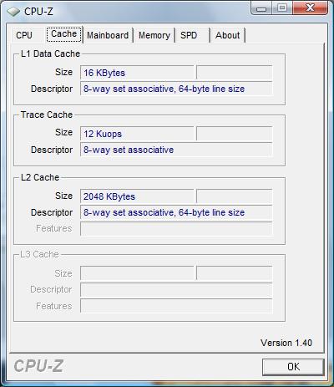Click the Trace Cache descriptor field
This screenshot has width=334, height=387.
point(176,150)
